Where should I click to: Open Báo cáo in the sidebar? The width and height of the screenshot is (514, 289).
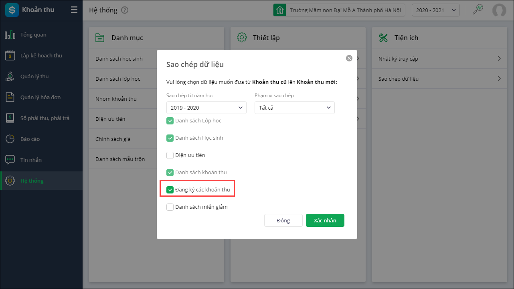pos(30,139)
